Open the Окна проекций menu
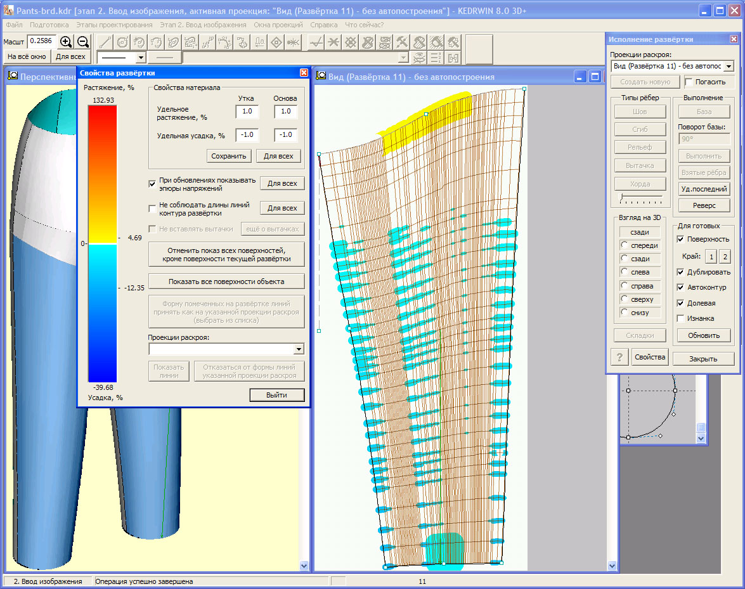 [278, 25]
